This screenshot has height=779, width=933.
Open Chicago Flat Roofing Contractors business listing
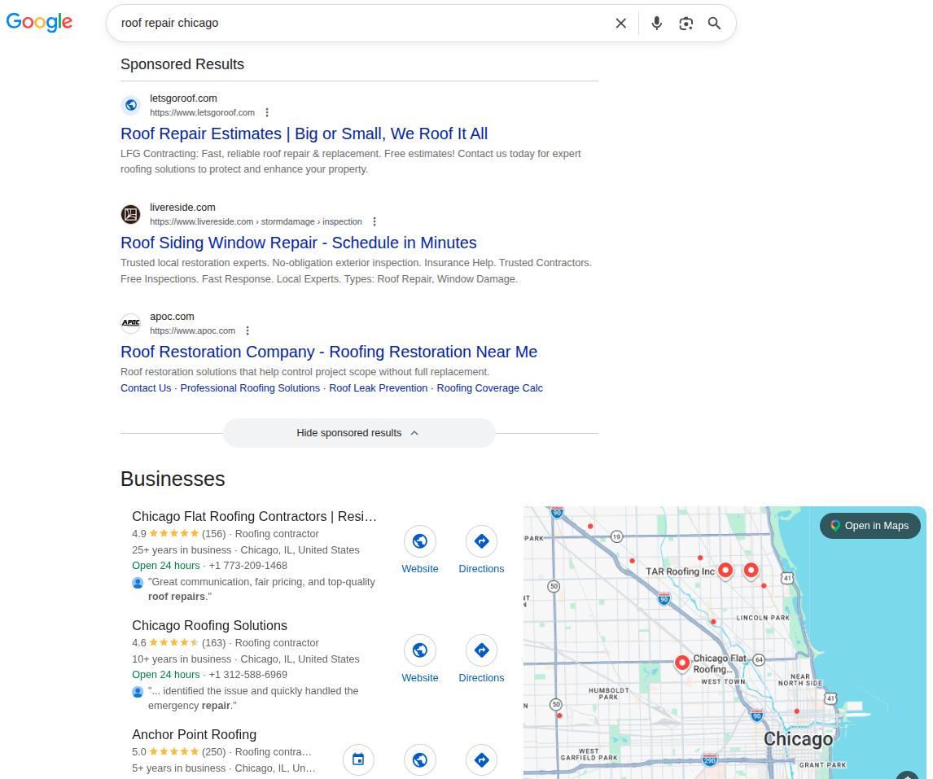254,517
